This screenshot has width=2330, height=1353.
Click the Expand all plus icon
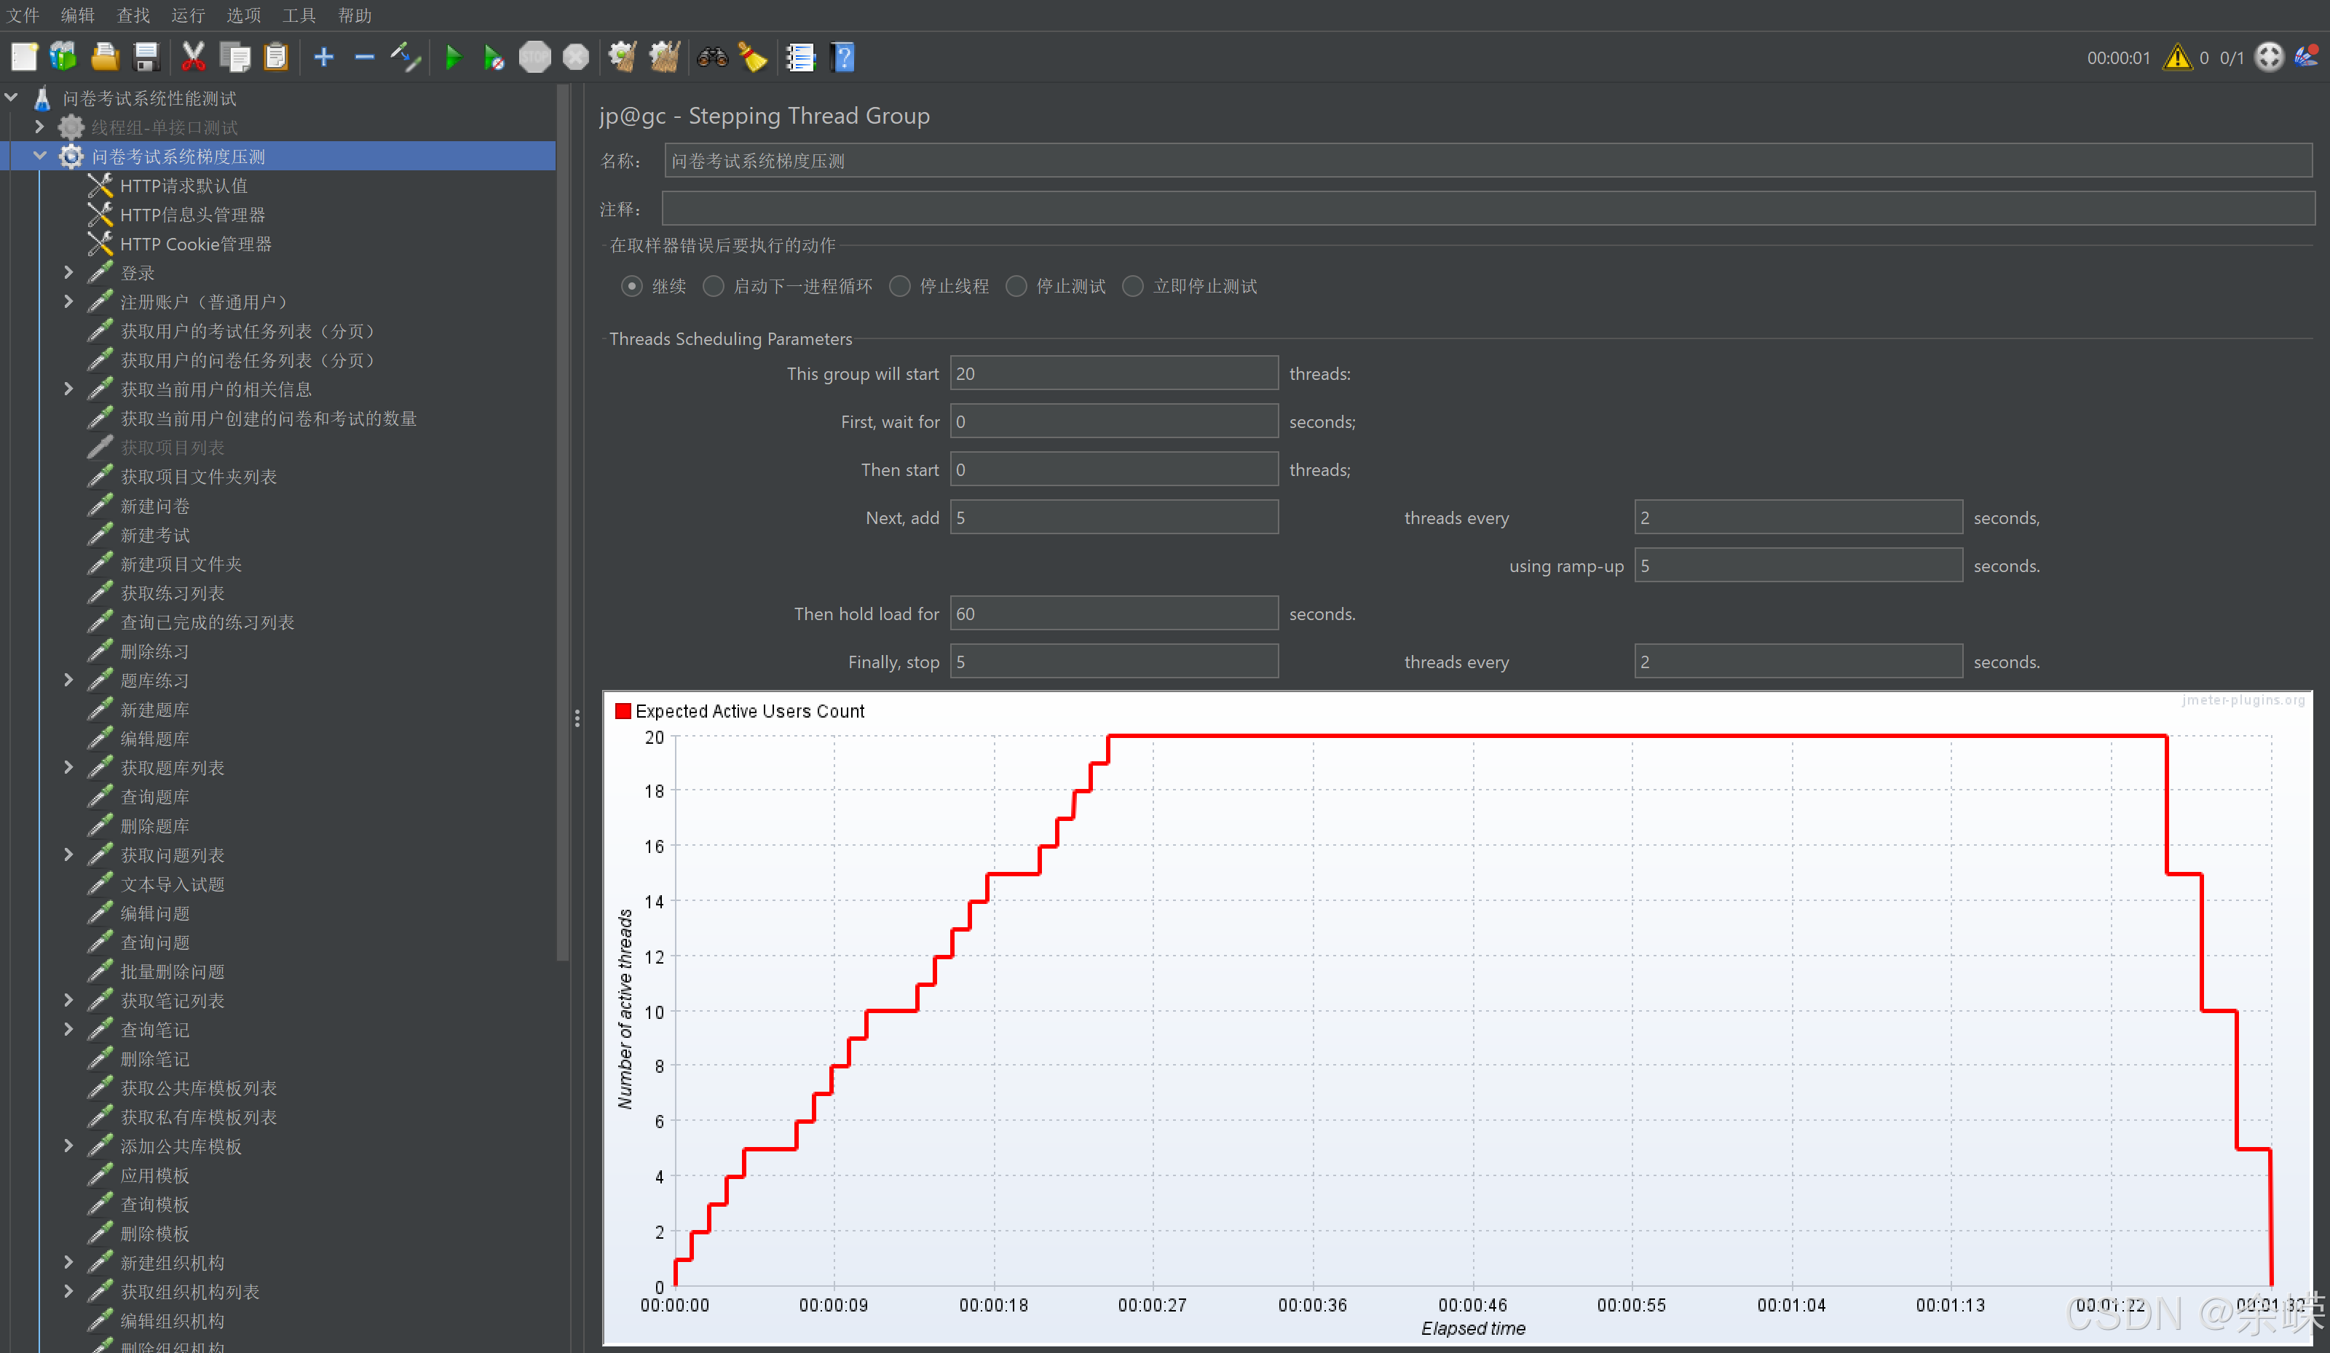(323, 57)
